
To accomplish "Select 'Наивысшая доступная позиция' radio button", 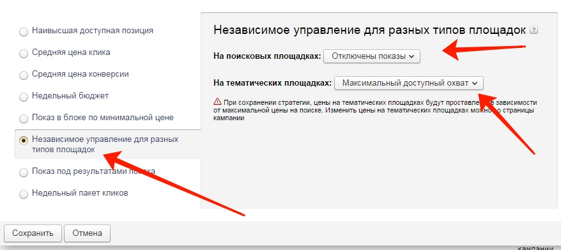I will [24, 32].
